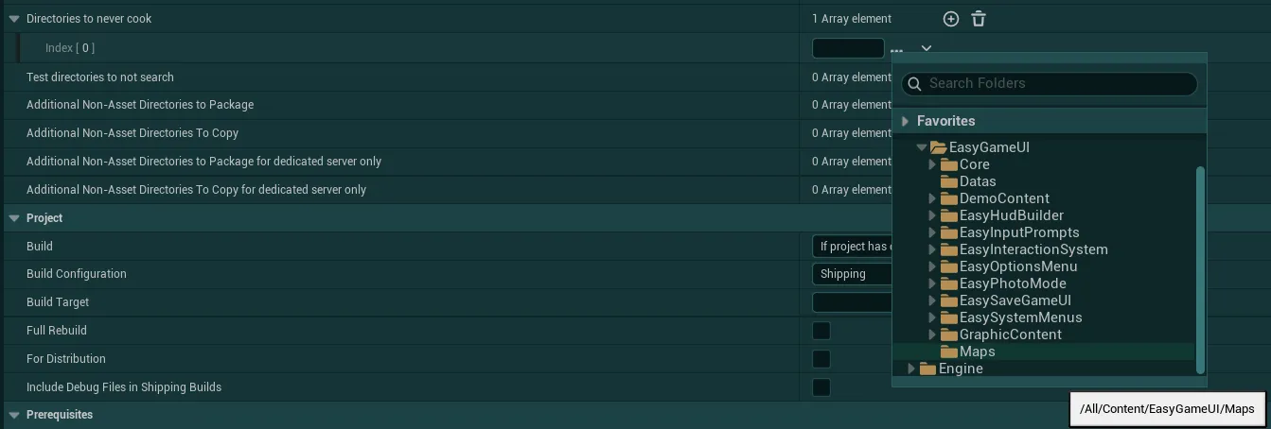Delete all Directories to never cook elements
The height and width of the screenshot is (429, 1271).
coord(979,19)
